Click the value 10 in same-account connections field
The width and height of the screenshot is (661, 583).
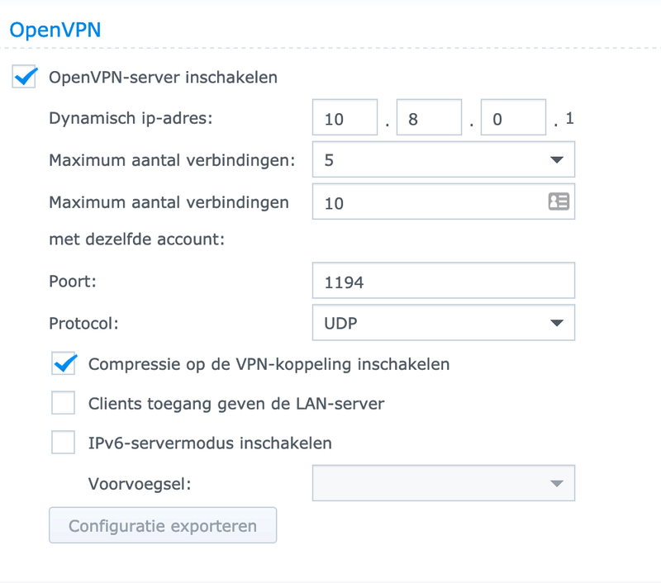[335, 203]
